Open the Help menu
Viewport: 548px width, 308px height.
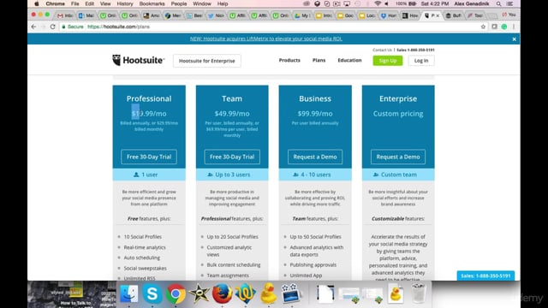(x=223, y=3)
